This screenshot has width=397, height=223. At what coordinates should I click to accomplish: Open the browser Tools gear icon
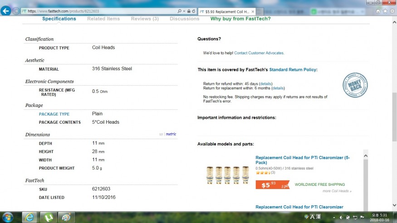392,11
